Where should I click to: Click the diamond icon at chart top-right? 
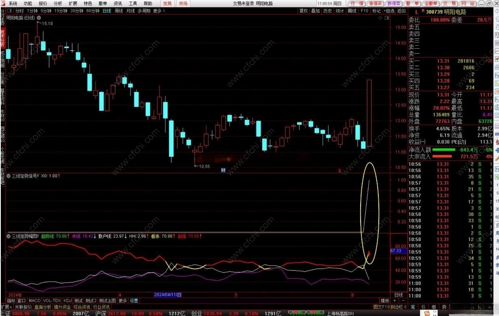tap(380, 18)
